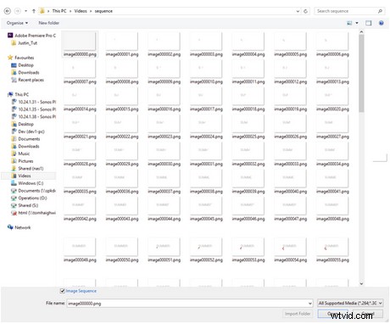Select Videos in the address breadcrumb
Viewport: 390px width, 324px height.
coord(81,11)
